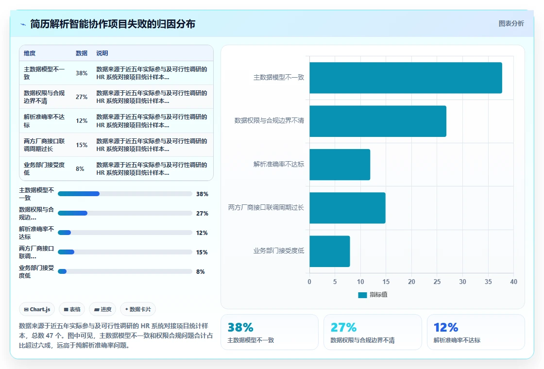544x369 pixels.
Task: Click the chart axis label 主数据模型不一致
Action: click(279, 77)
